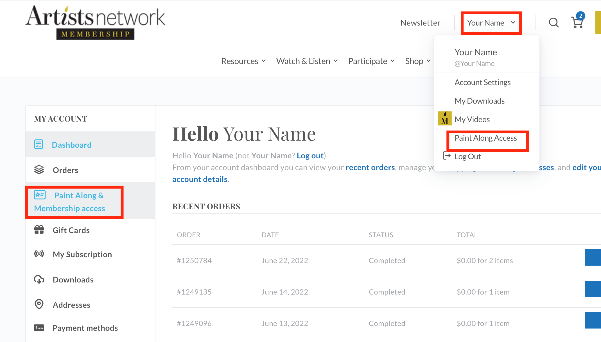
Task: Click the My Subscription broadcast icon
Action: pyautogui.click(x=39, y=254)
